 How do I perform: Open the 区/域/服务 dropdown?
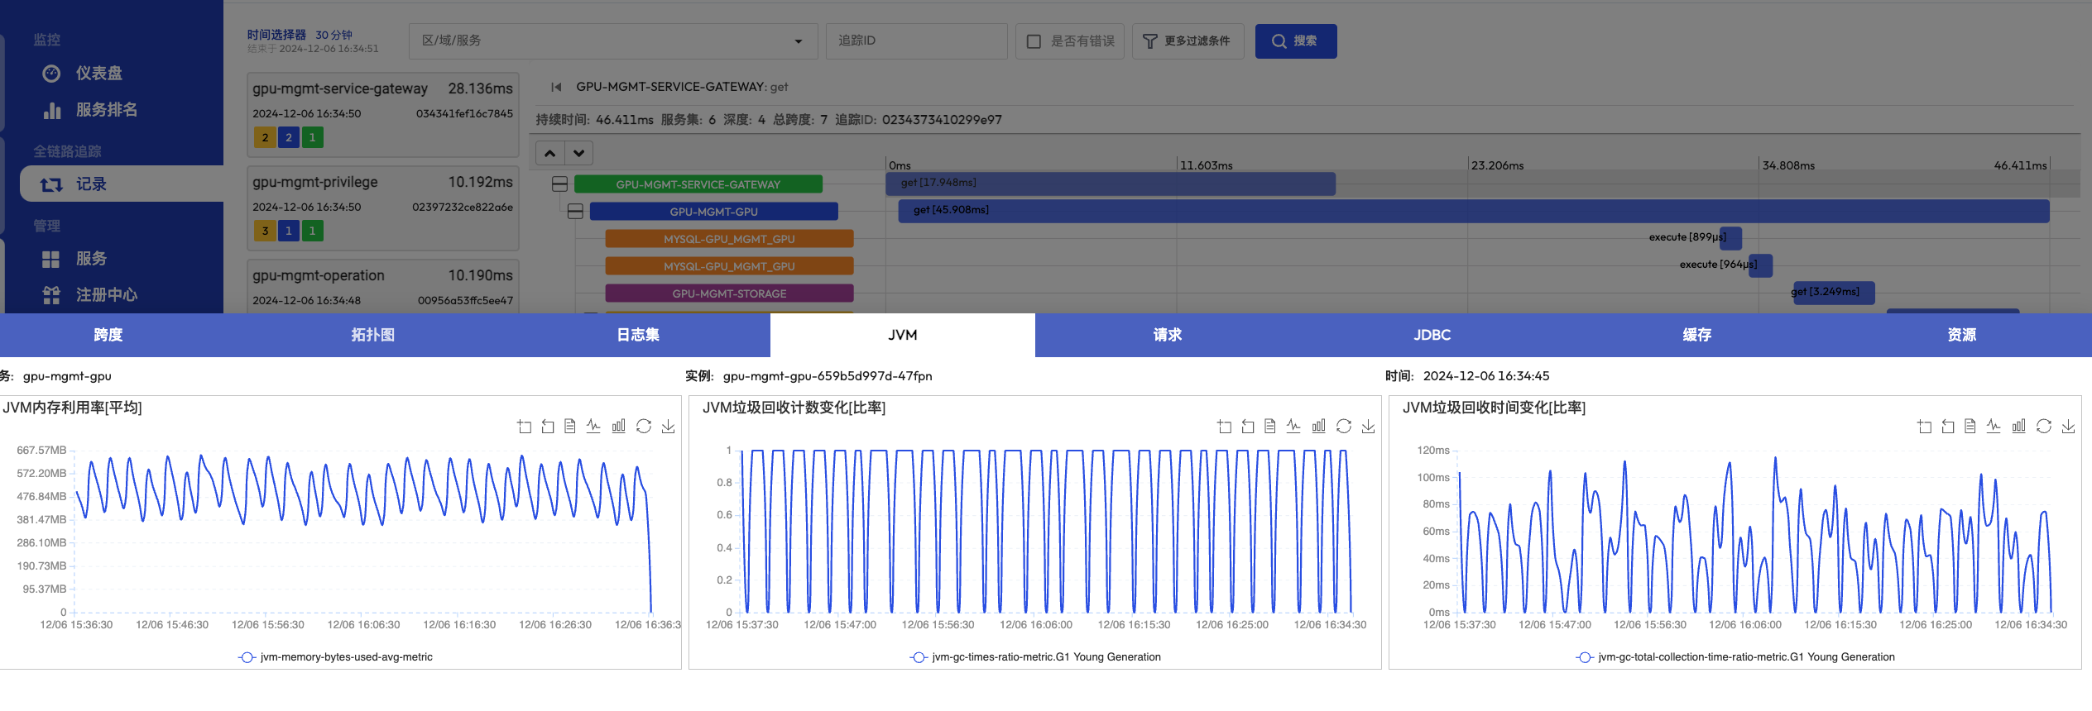click(x=612, y=41)
